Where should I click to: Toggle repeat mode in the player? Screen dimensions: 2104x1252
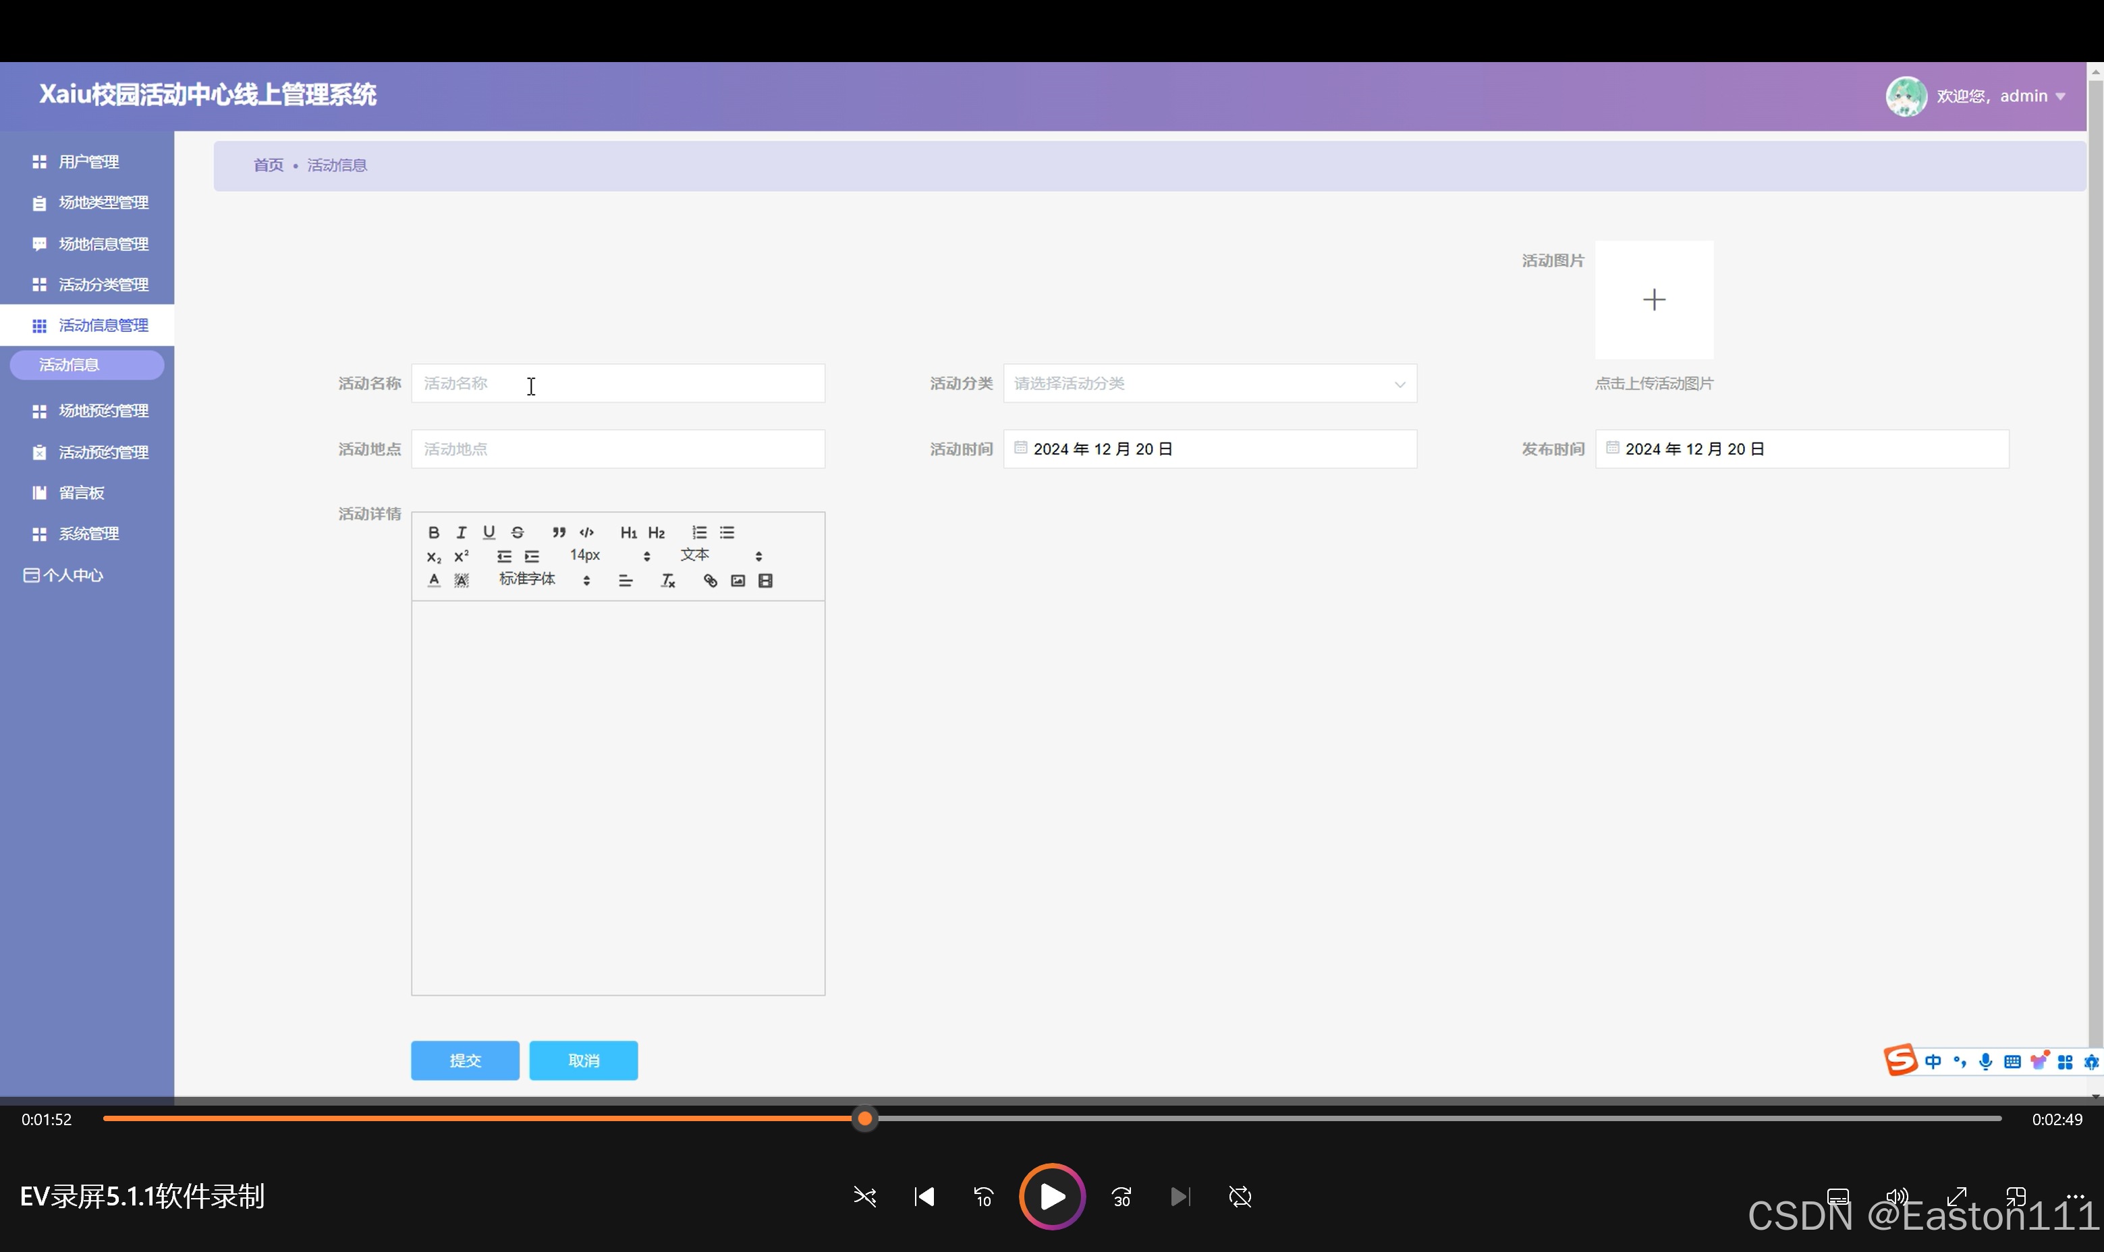click(1240, 1197)
